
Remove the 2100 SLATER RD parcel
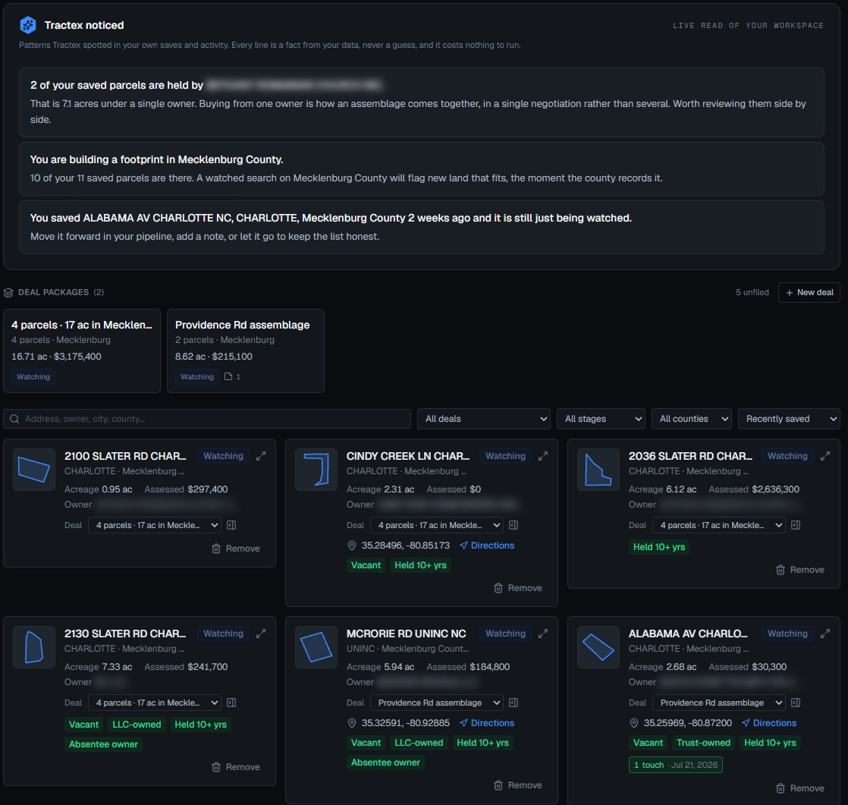(236, 549)
